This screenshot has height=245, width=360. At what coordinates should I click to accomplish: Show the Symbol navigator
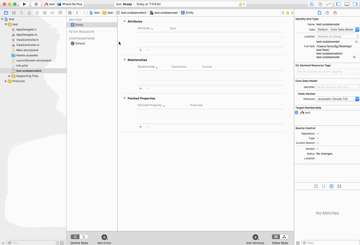(14, 13)
